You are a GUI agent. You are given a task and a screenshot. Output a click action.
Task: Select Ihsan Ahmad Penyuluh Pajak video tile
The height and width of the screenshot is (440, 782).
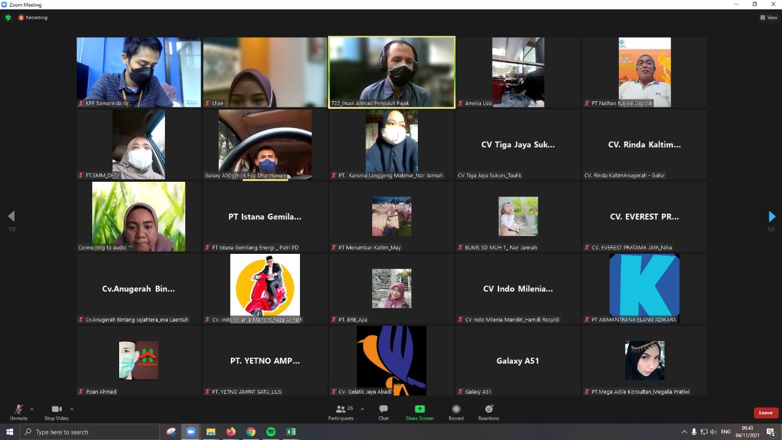click(x=392, y=72)
